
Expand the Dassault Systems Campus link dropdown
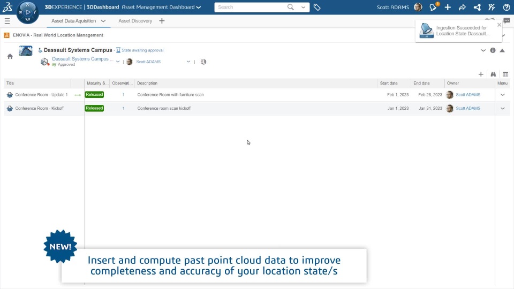(x=118, y=62)
